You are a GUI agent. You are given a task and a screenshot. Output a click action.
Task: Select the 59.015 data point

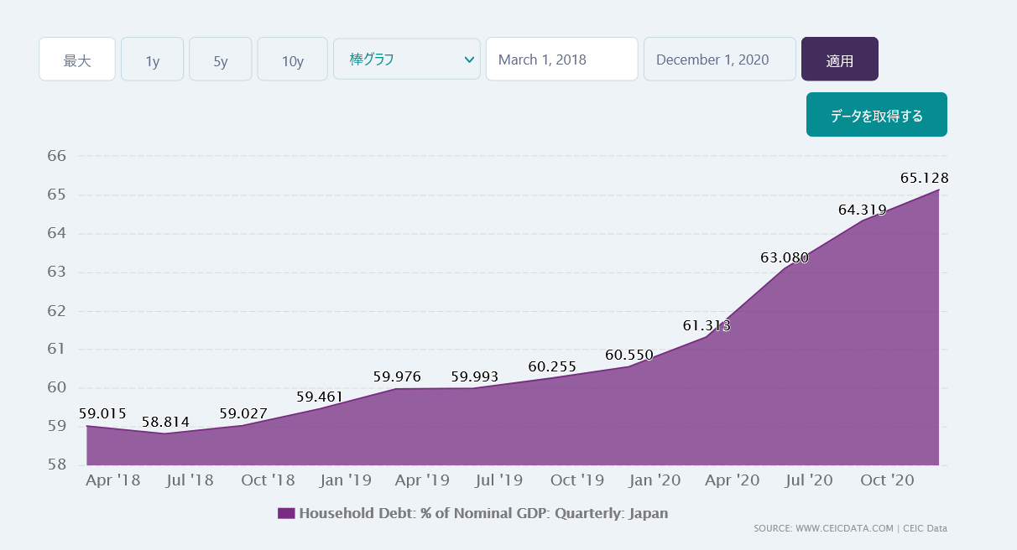[x=102, y=413]
